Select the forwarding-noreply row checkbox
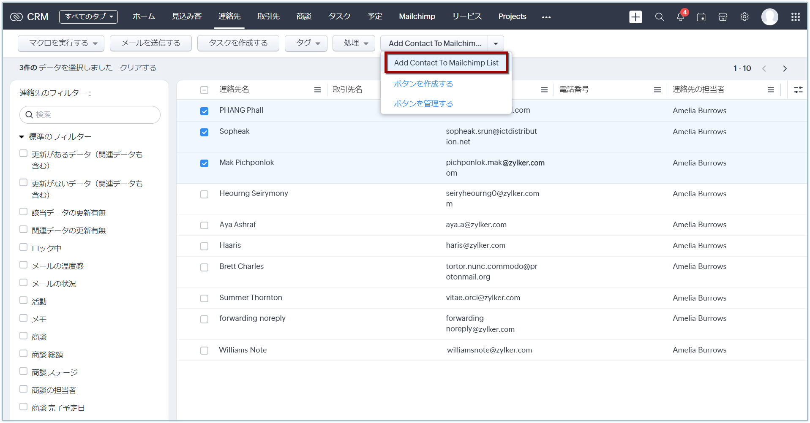Screen dimensions: 810x423 [x=204, y=319]
